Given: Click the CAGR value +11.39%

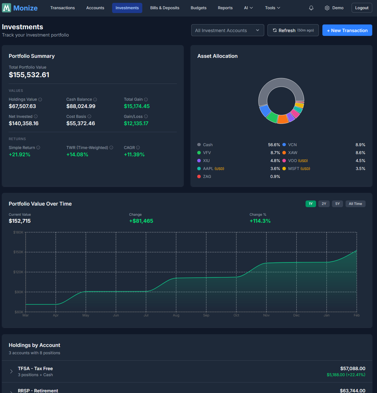Looking at the screenshot, I should click(134, 154).
